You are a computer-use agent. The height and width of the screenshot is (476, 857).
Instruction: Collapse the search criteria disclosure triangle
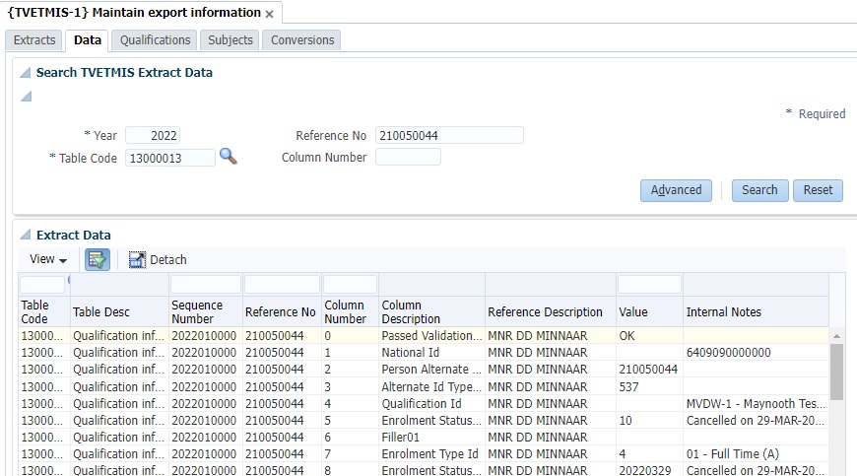click(26, 97)
